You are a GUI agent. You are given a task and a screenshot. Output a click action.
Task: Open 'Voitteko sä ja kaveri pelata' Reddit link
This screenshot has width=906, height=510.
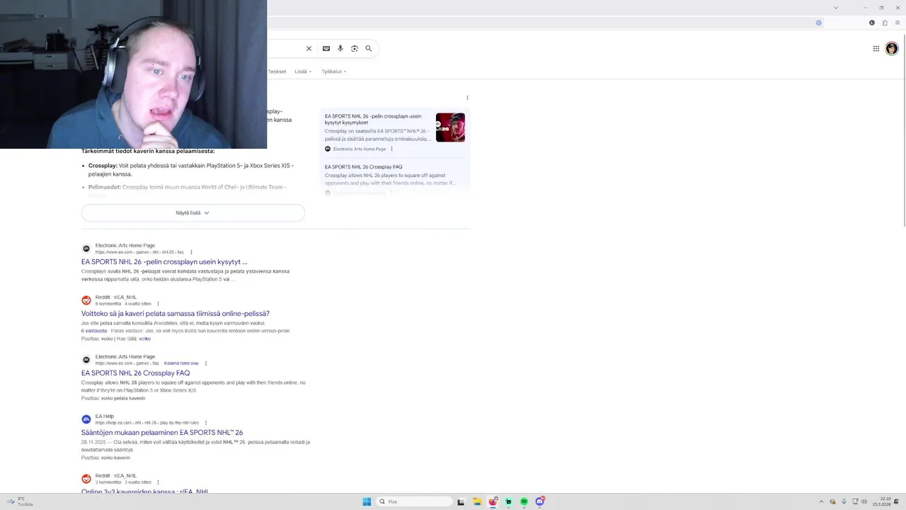176,314
